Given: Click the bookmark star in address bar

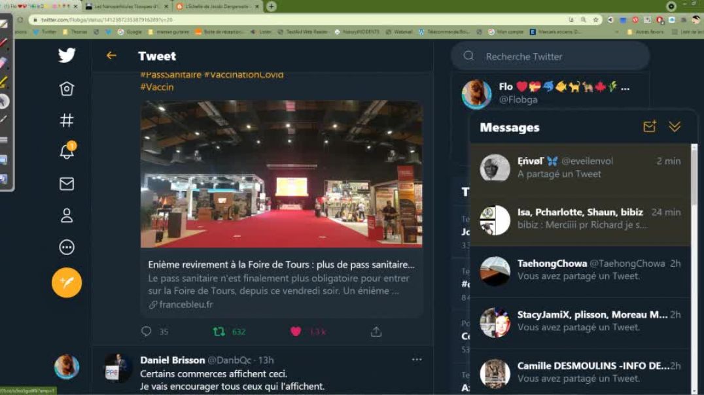Looking at the screenshot, I should (596, 20).
